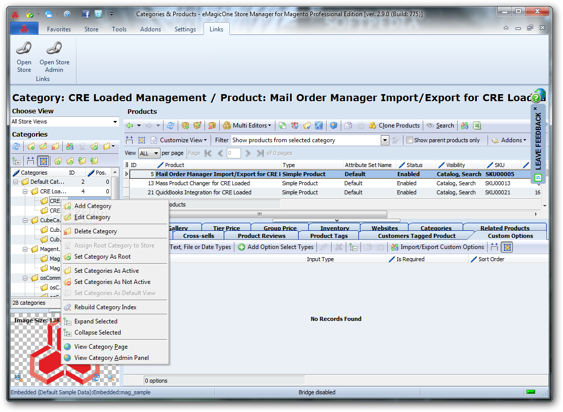This screenshot has height=412, width=563.
Task: Toggle Show parent products only checkbox
Action: [410, 140]
